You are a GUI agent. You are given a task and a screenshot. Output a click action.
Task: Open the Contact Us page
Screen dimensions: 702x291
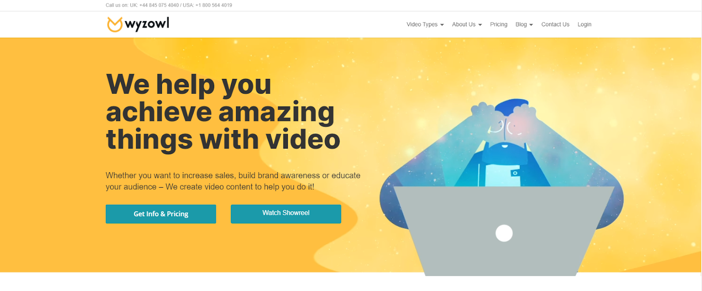[x=555, y=25]
